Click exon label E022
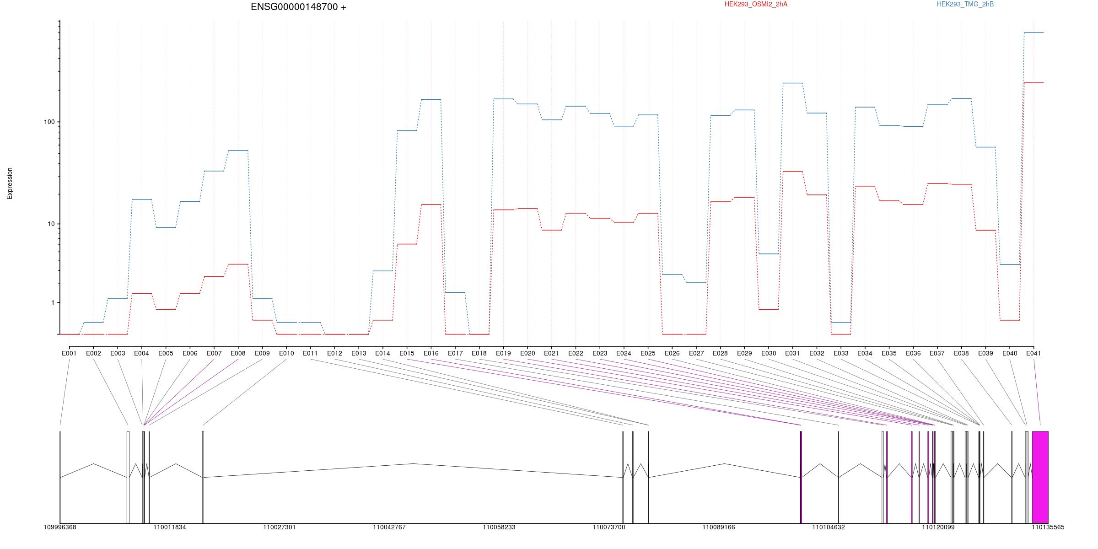Viewport: 1098px width, 549px height. [576, 353]
